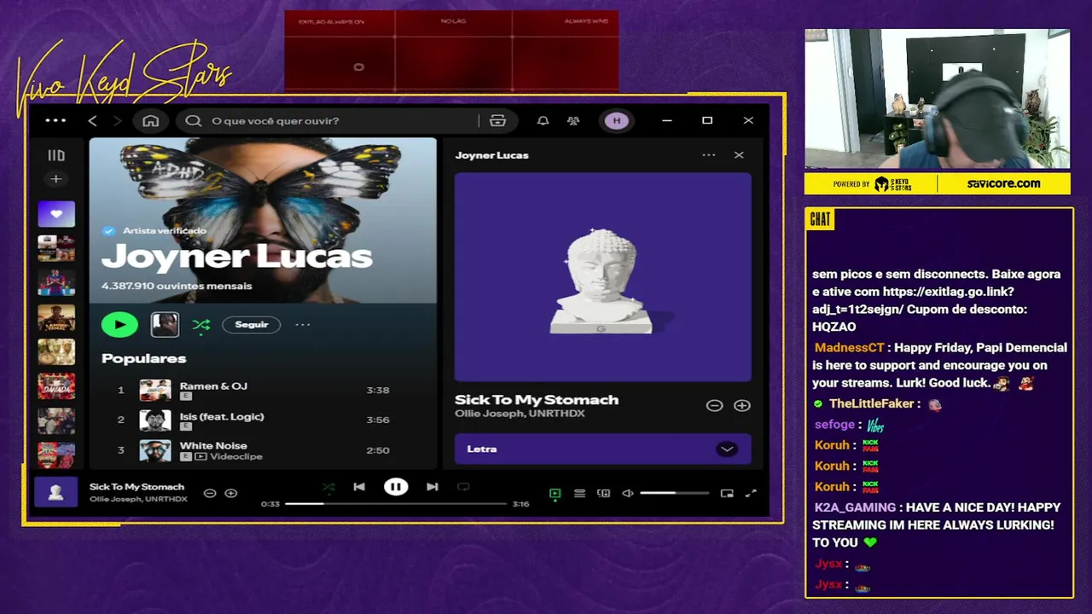Viewport: 1092px width, 614px height.
Task: Toggle the Now Playing view icon
Action: click(555, 493)
